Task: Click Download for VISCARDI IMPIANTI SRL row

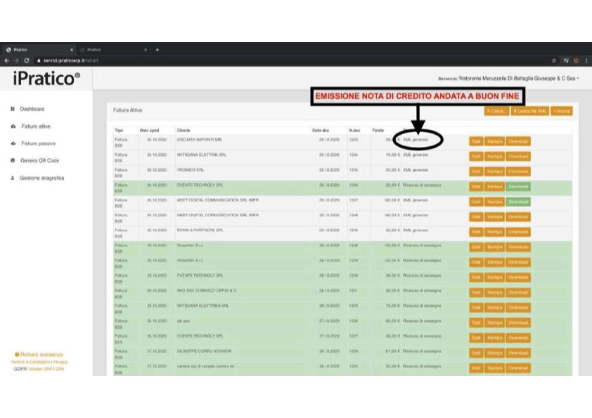Action: pos(518,141)
